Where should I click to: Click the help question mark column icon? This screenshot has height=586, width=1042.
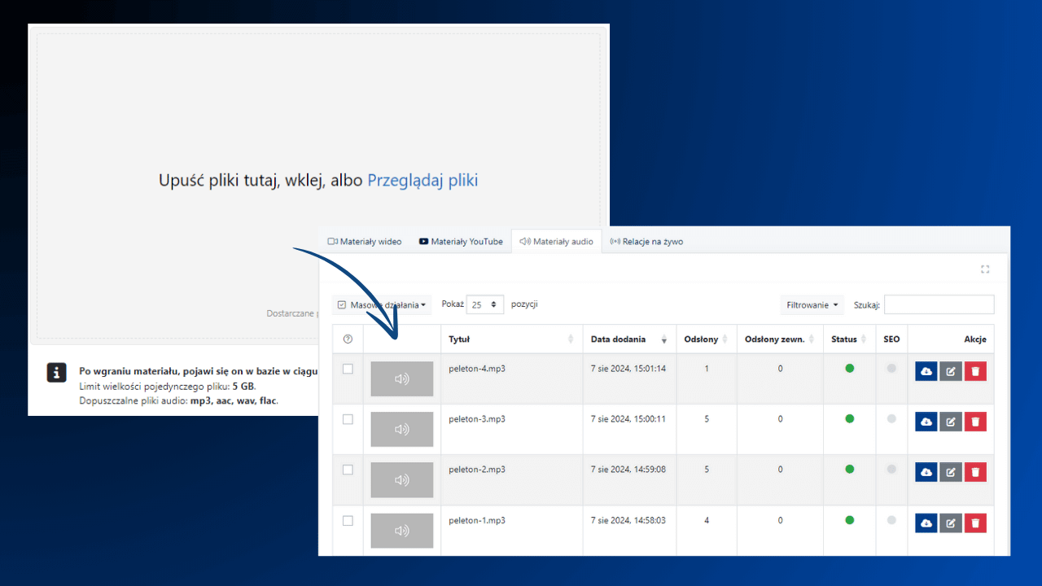pos(348,339)
